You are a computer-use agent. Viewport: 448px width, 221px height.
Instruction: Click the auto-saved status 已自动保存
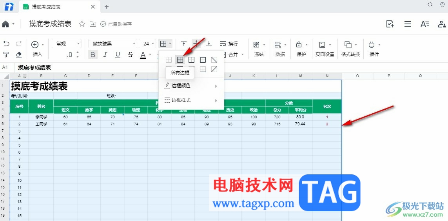(x=116, y=24)
